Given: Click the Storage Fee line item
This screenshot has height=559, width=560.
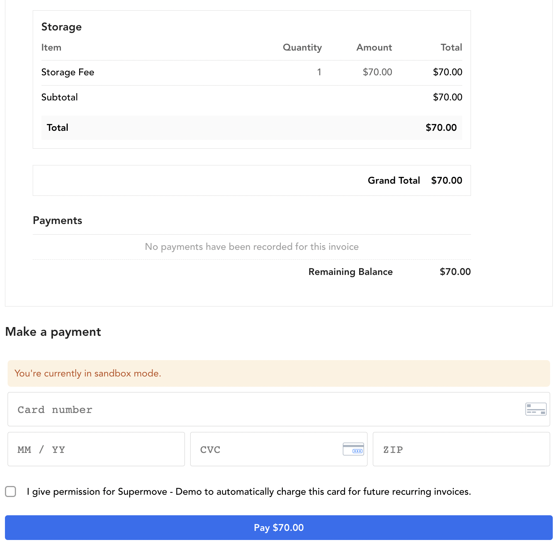Looking at the screenshot, I should click(x=252, y=72).
